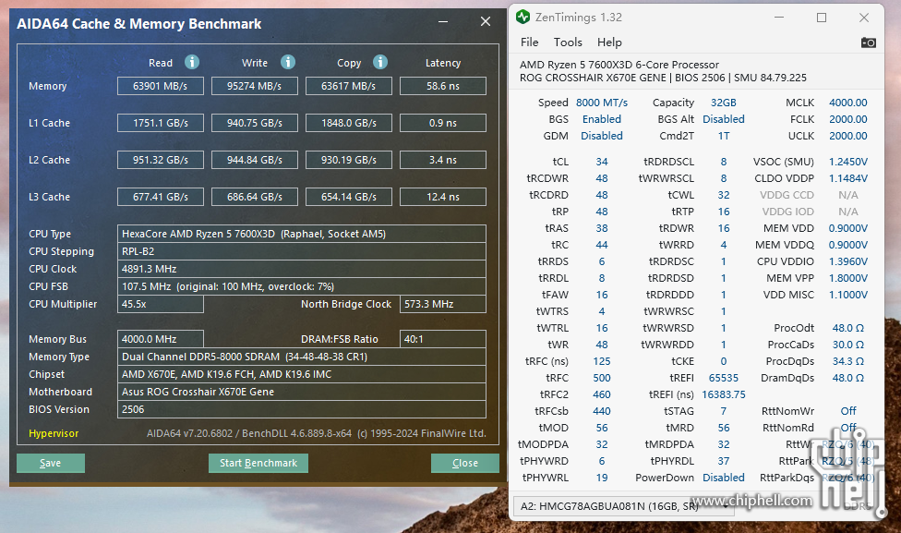Click the BGS value Enabled

(x=602, y=119)
